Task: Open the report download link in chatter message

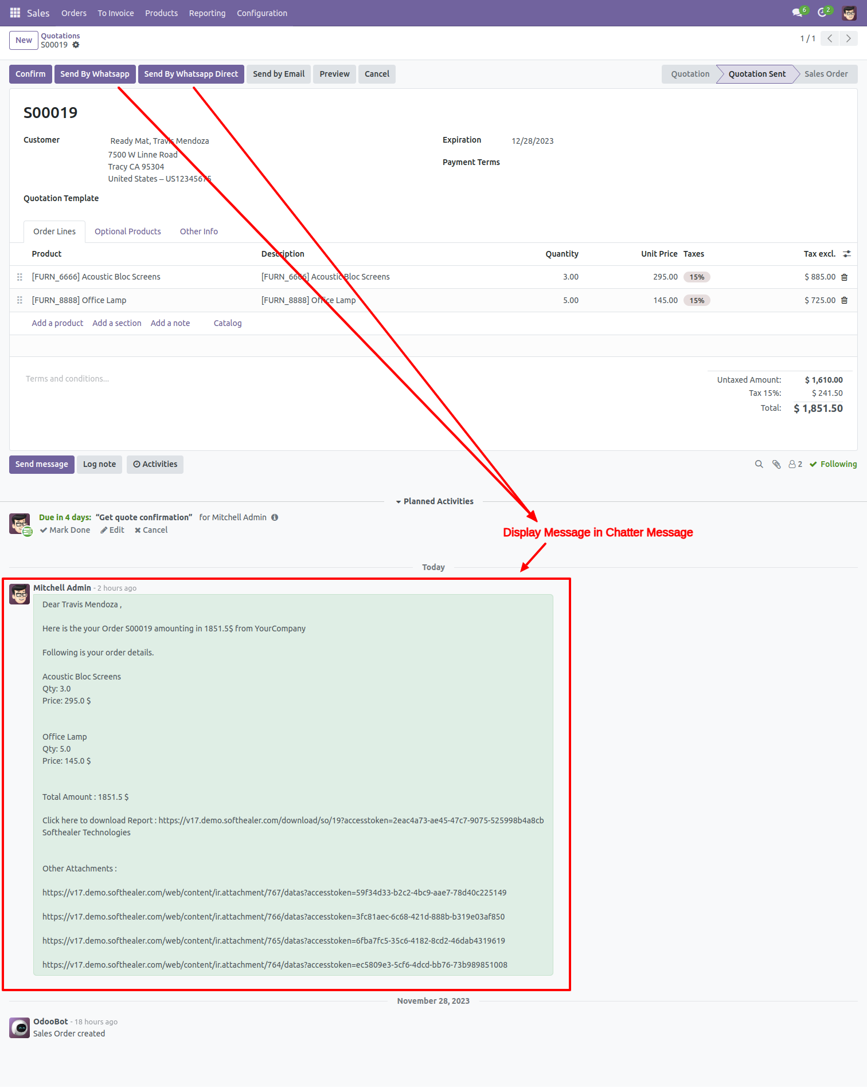Action: pyautogui.click(x=351, y=821)
